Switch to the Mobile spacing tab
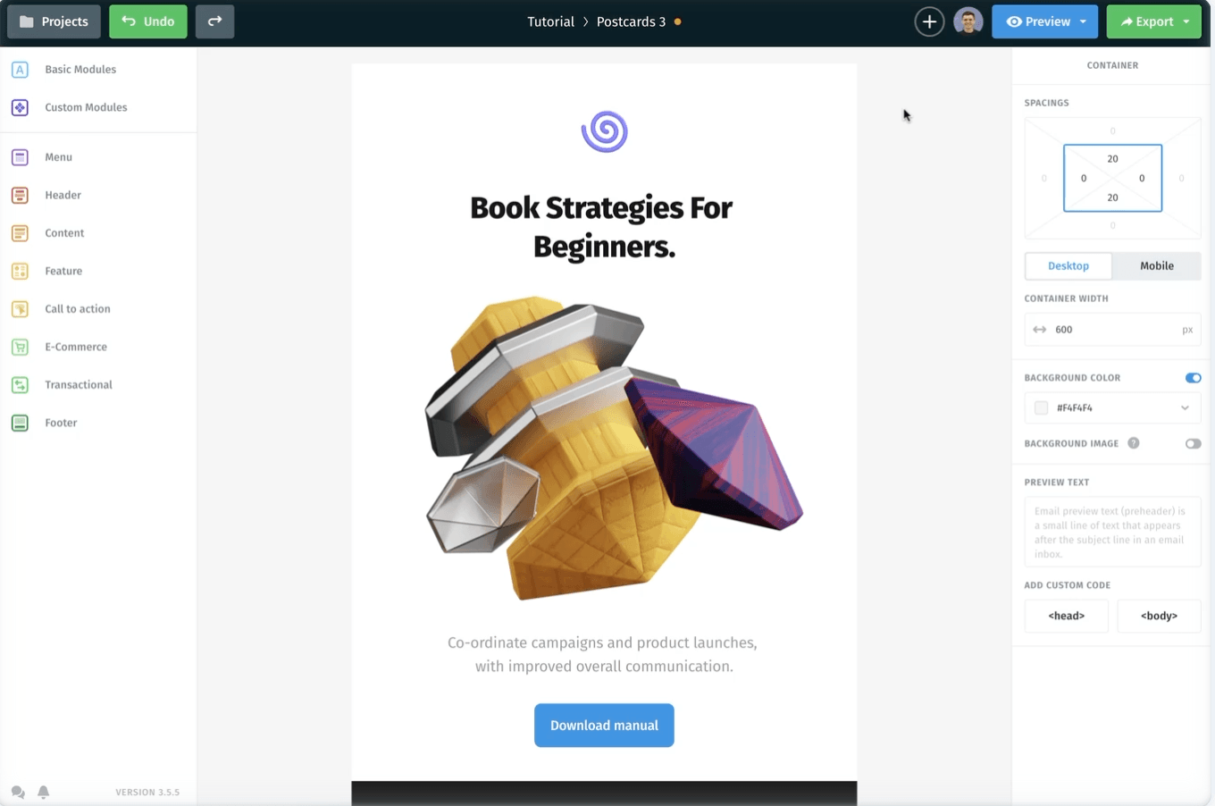 1156,265
